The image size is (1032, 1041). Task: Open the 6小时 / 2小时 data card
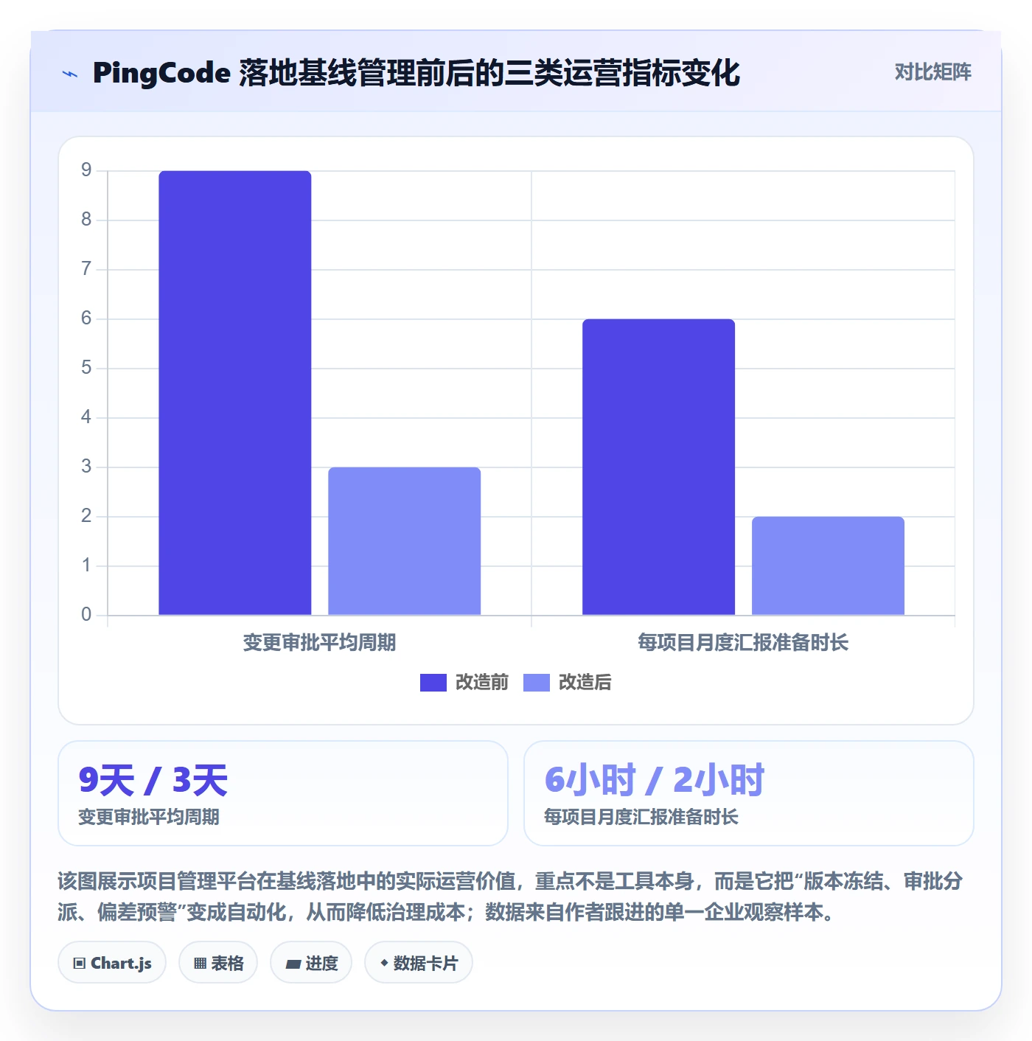(749, 793)
